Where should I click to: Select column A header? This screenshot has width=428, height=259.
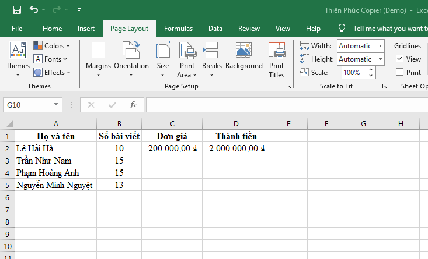pos(56,124)
